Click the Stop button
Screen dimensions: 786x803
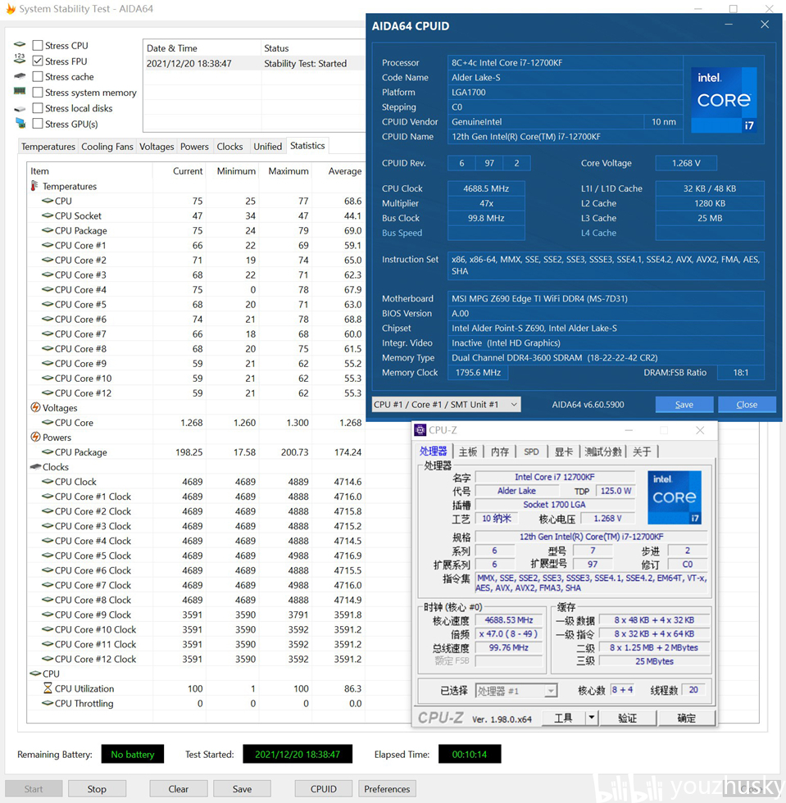click(97, 789)
